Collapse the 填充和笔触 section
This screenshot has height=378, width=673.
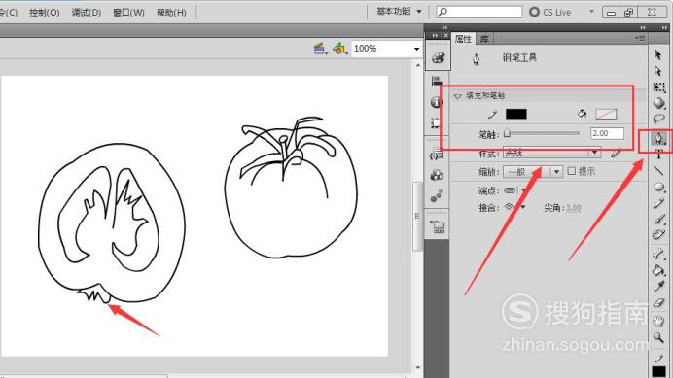[x=457, y=96]
